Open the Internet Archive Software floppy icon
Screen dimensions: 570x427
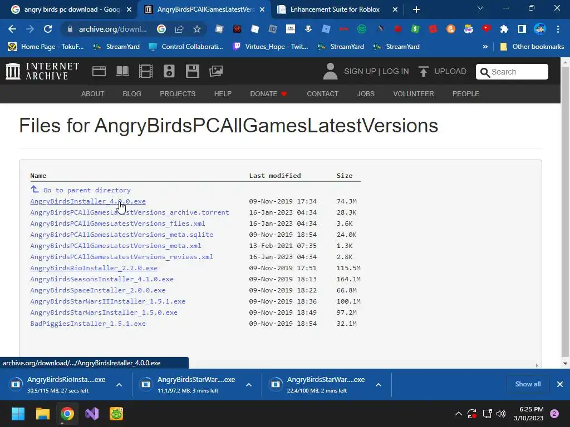point(192,71)
